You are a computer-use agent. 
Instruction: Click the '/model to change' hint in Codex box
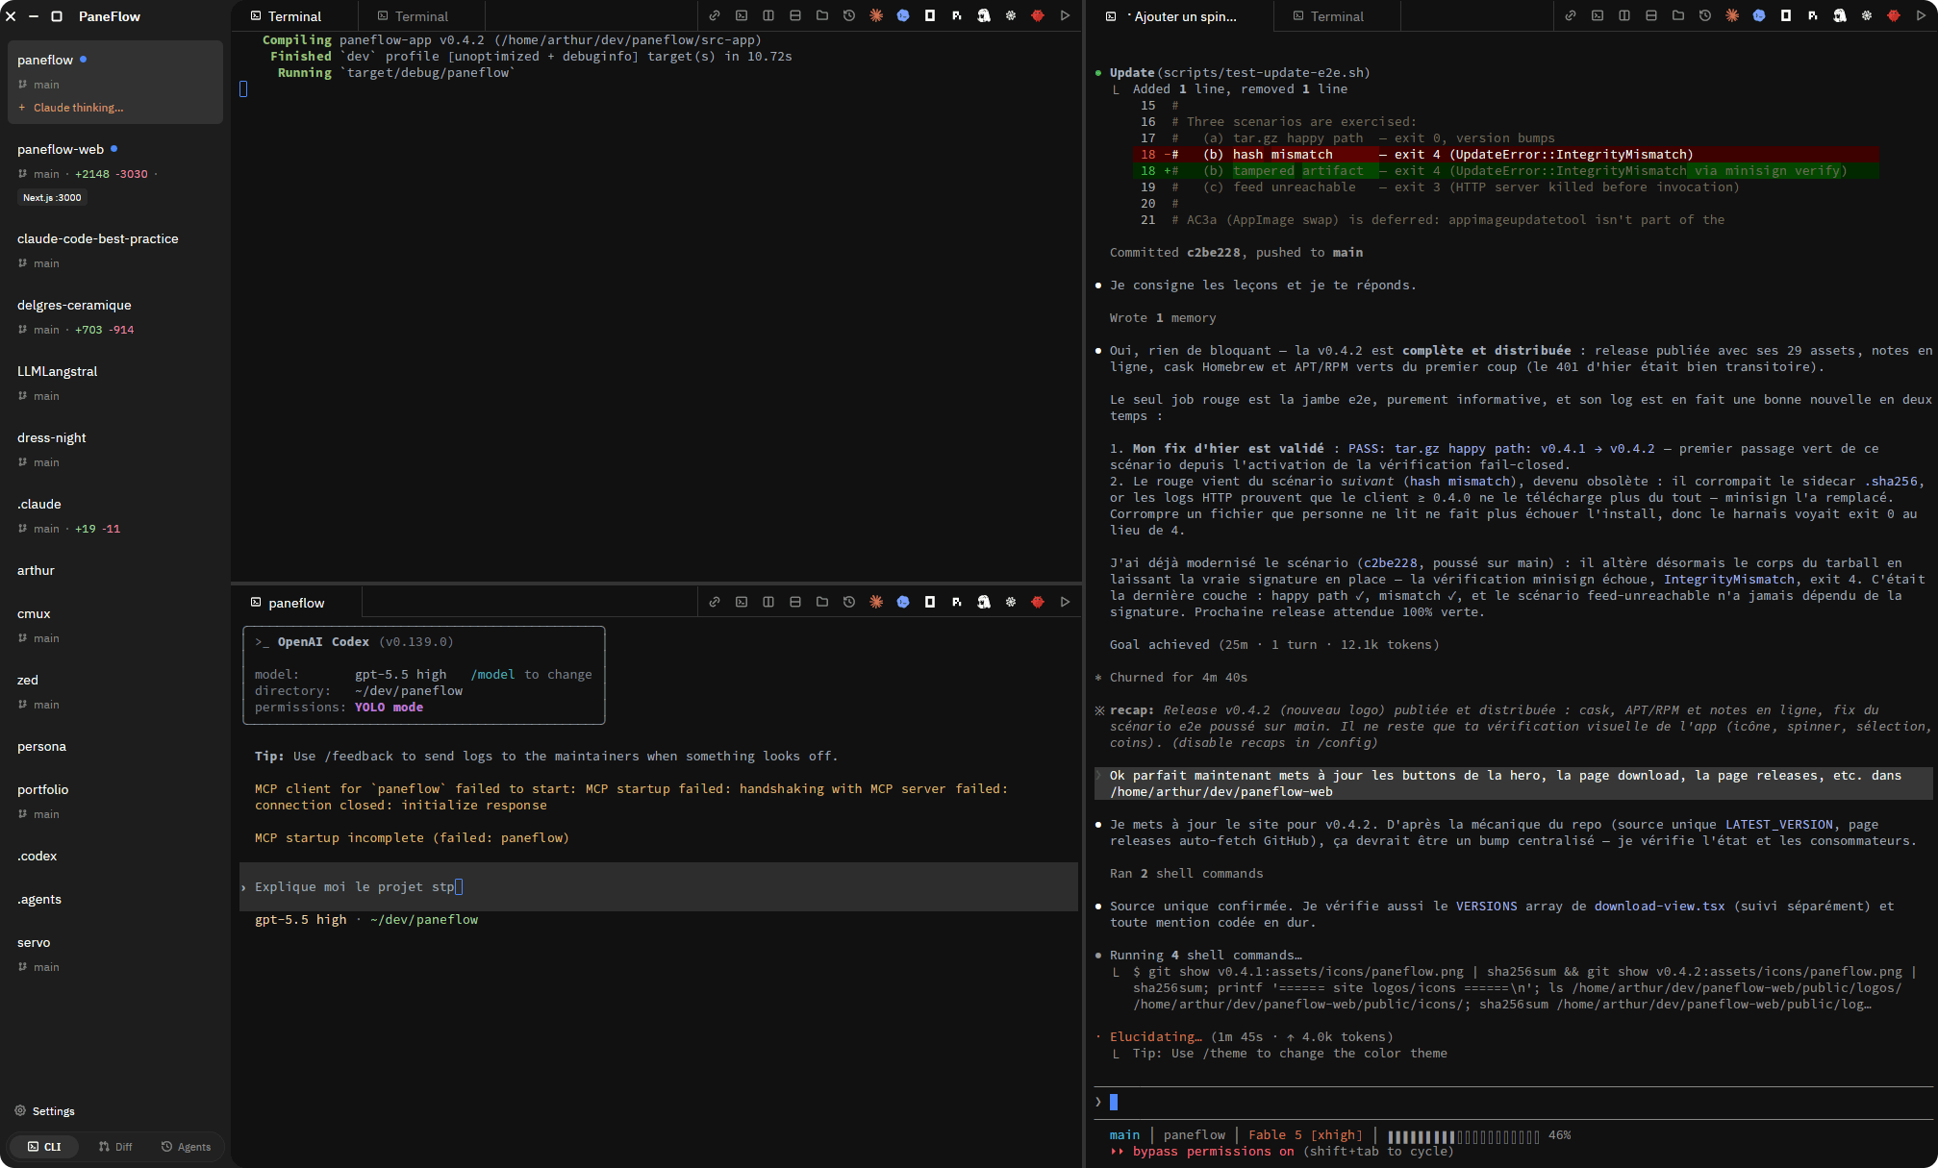click(x=531, y=675)
